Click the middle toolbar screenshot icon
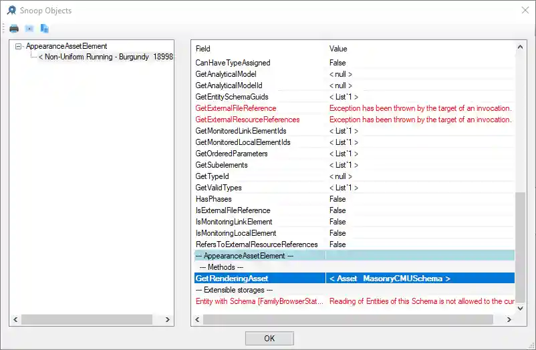The height and width of the screenshot is (350, 536). coord(29,29)
